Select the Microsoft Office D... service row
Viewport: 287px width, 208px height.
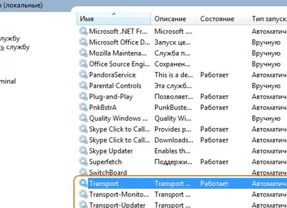coord(182,42)
